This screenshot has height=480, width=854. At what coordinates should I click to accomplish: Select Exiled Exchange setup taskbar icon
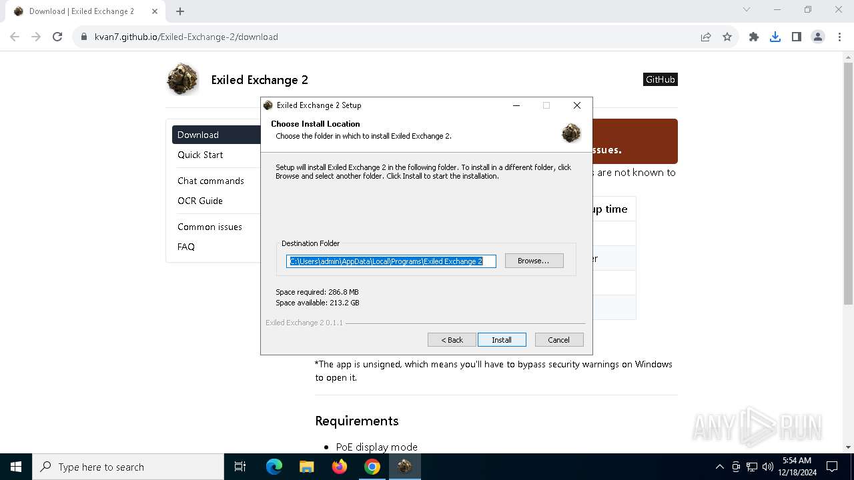(405, 467)
